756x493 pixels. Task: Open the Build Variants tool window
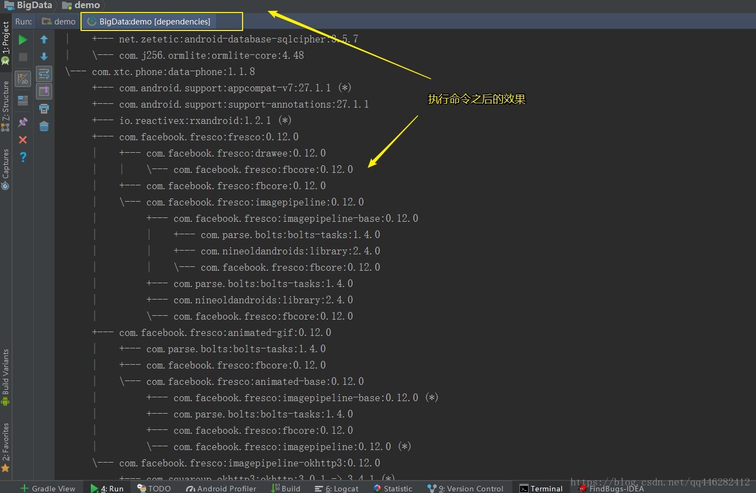pos(5,378)
